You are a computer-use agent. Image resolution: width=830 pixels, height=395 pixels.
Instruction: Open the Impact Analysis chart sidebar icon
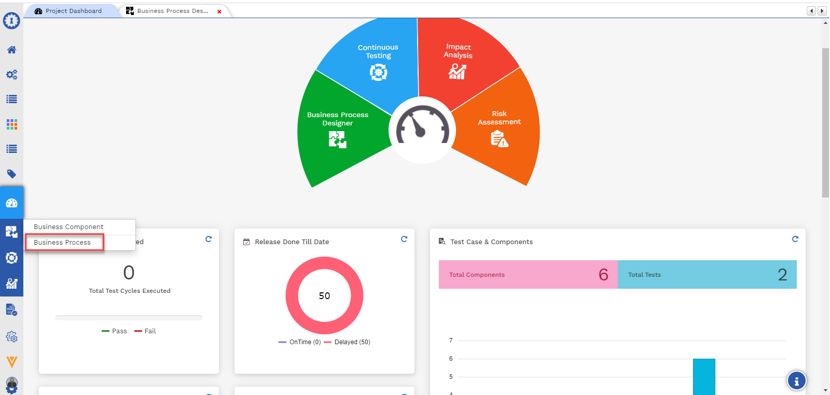(11, 284)
